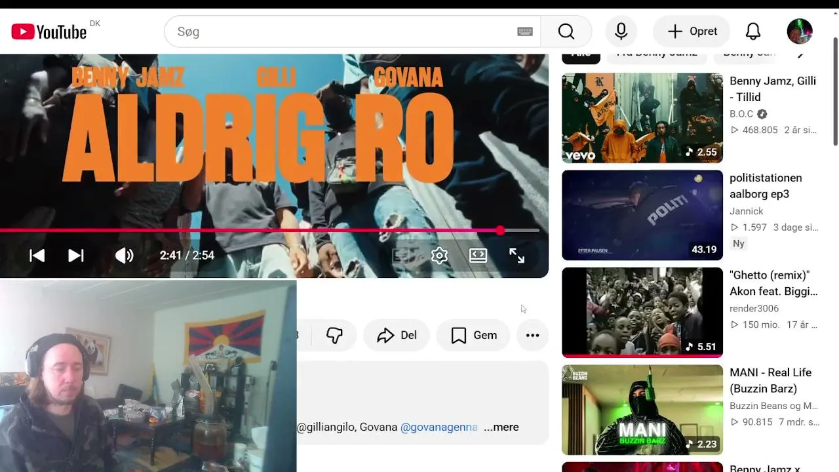The width and height of the screenshot is (839, 472).
Task: Open the politistationen aalborg ep3 thumbnail
Action: coord(642,215)
